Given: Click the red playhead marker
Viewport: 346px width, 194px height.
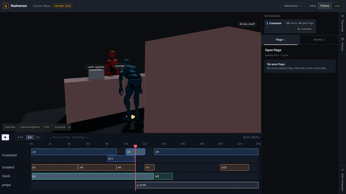Looking at the screenshot, I should [x=135, y=146].
